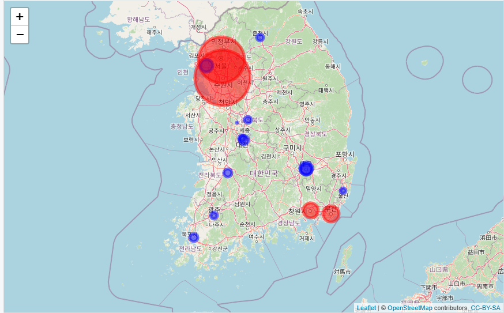Click the red circle marker at 부산
Screen dimensions: 504x313
tap(331, 214)
